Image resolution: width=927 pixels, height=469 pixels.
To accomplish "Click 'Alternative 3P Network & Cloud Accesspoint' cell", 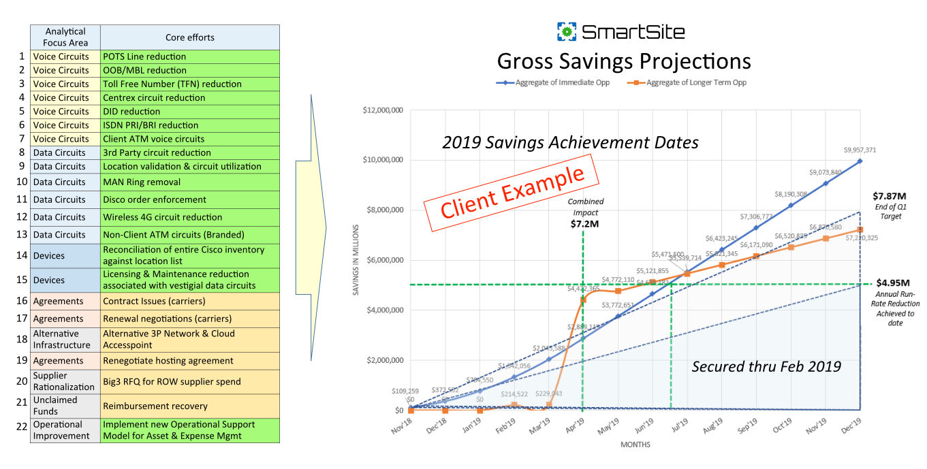I will [190, 340].
